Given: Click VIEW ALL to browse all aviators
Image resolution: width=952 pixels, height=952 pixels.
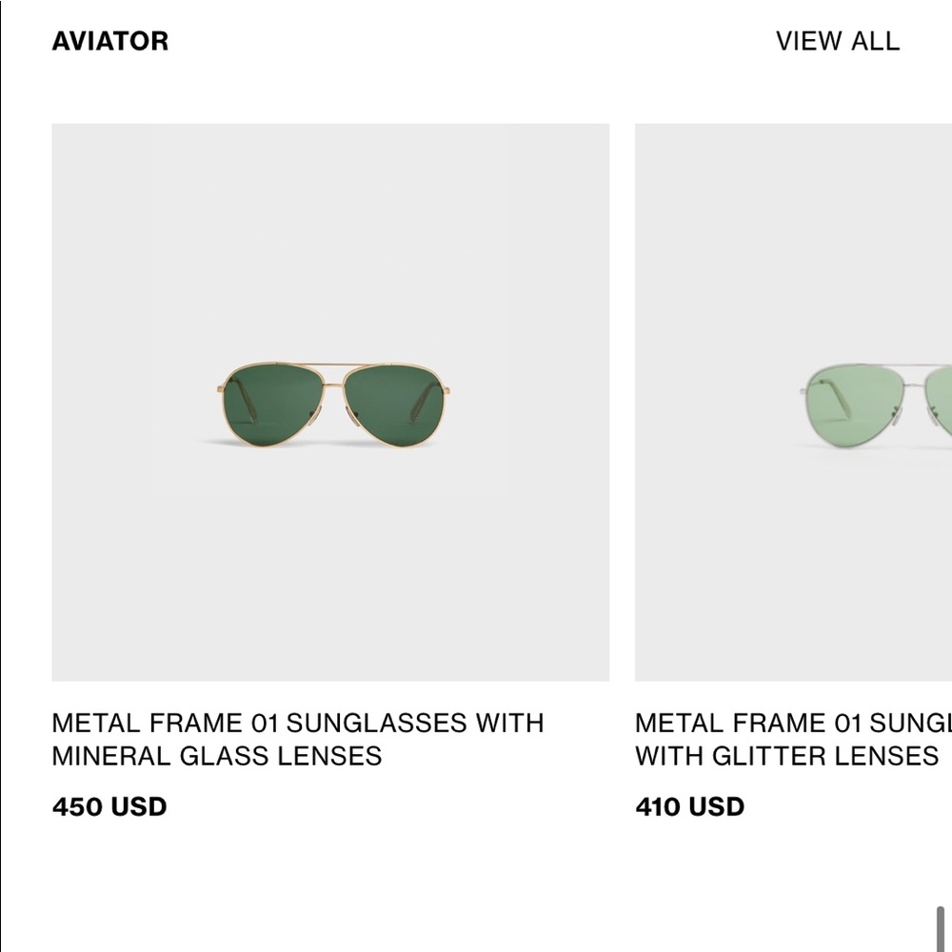Looking at the screenshot, I should pos(838,41).
